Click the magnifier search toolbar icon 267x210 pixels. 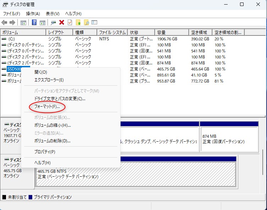86,23
